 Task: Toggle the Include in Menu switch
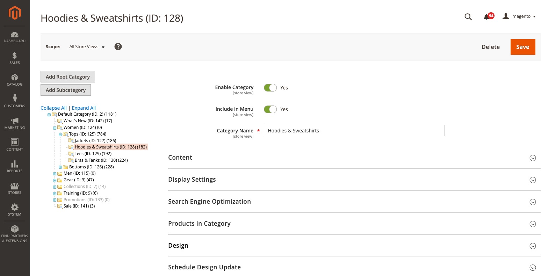[270, 109]
